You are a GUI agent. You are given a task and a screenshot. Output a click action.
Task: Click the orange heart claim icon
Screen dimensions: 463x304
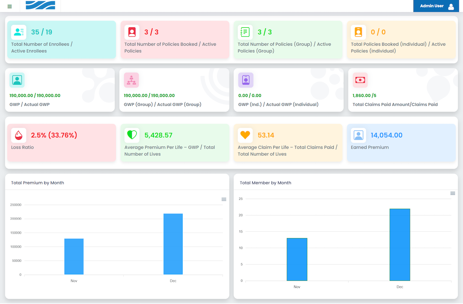click(245, 135)
